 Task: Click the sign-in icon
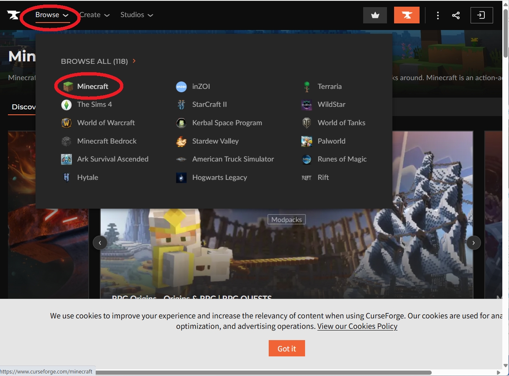[x=481, y=15]
